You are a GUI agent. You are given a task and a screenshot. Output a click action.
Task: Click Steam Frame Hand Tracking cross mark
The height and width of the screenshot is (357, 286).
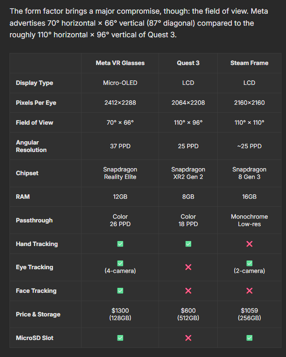tap(249, 244)
